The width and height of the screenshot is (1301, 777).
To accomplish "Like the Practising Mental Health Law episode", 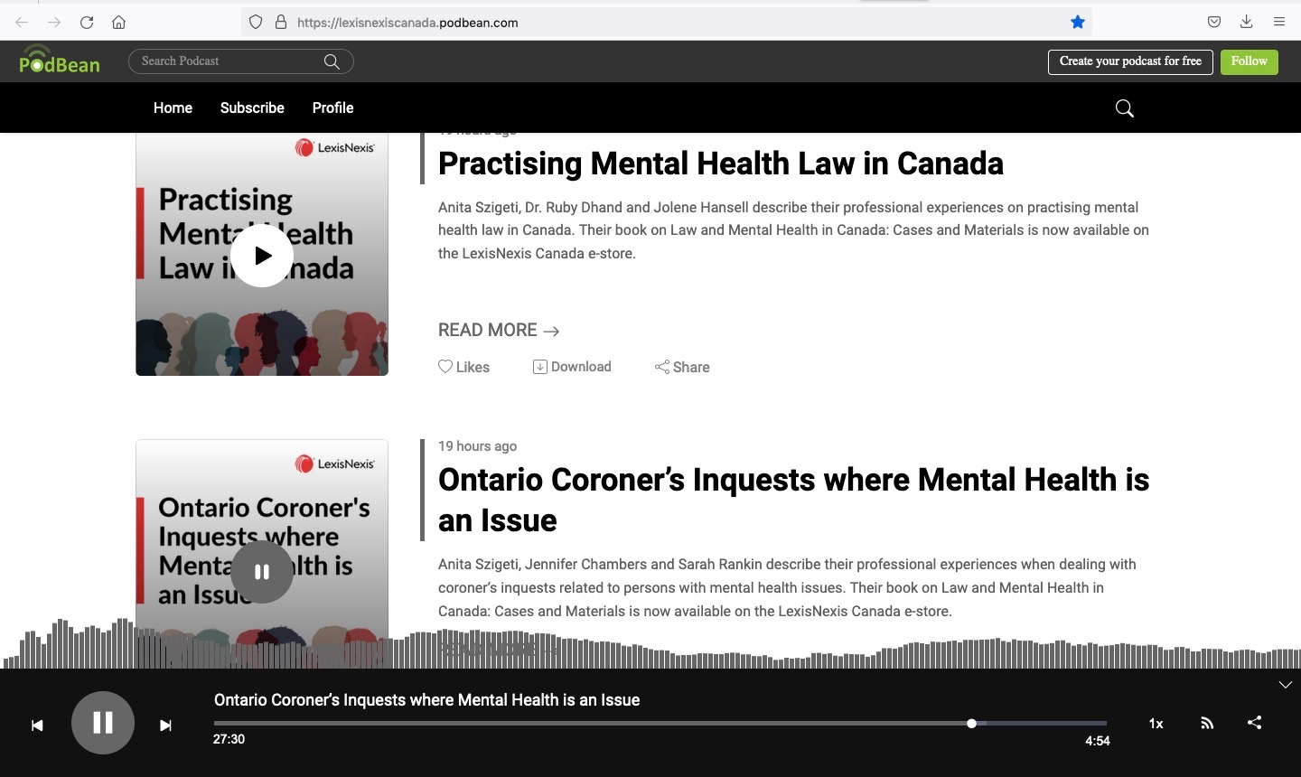I will coord(463,367).
